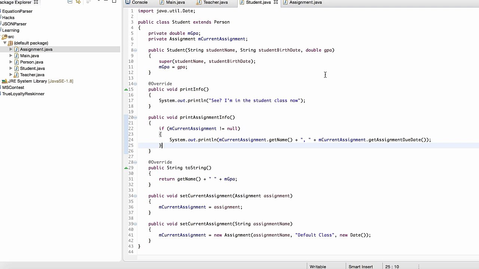Select Person.java in Package Explorer
479x269 pixels.
tap(31, 62)
